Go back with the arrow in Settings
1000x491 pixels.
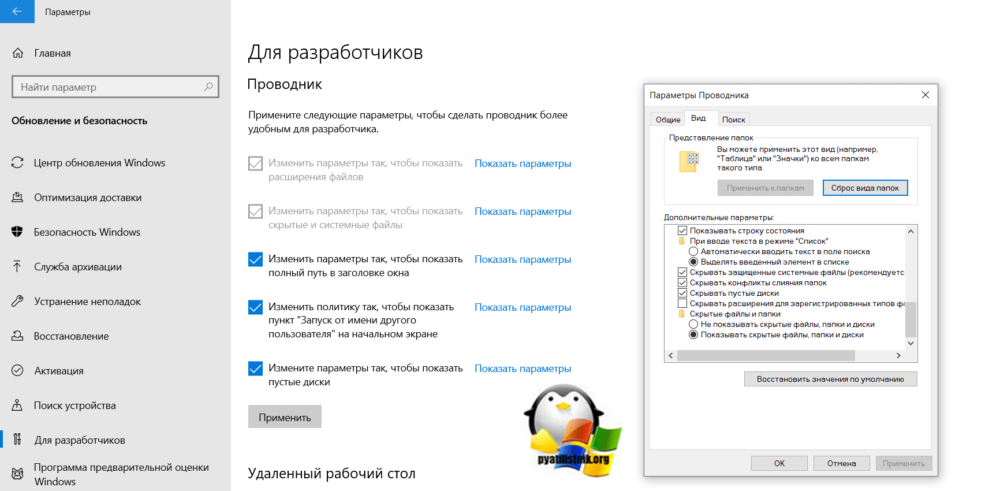[17, 12]
